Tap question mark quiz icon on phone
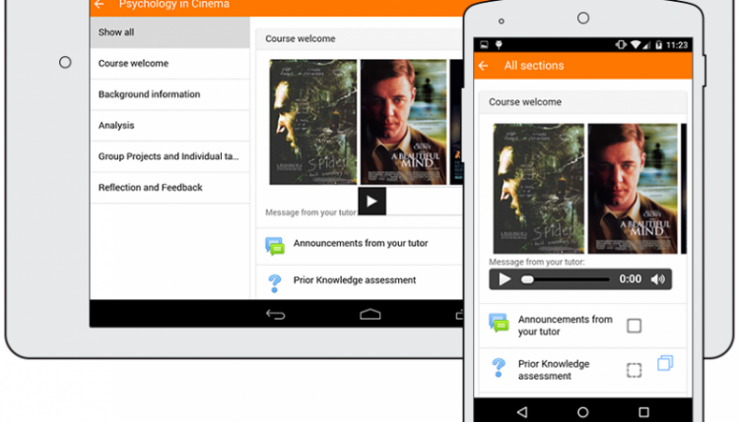This screenshot has width=739, height=422. [x=499, y=368]
